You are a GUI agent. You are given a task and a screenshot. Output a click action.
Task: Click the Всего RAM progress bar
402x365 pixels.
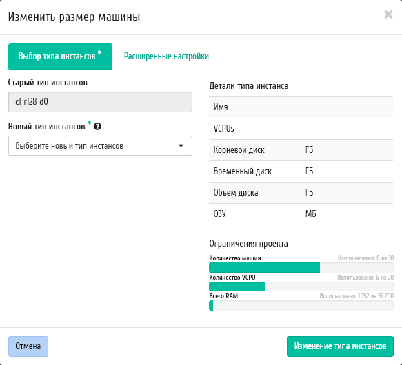pos(301,306)
